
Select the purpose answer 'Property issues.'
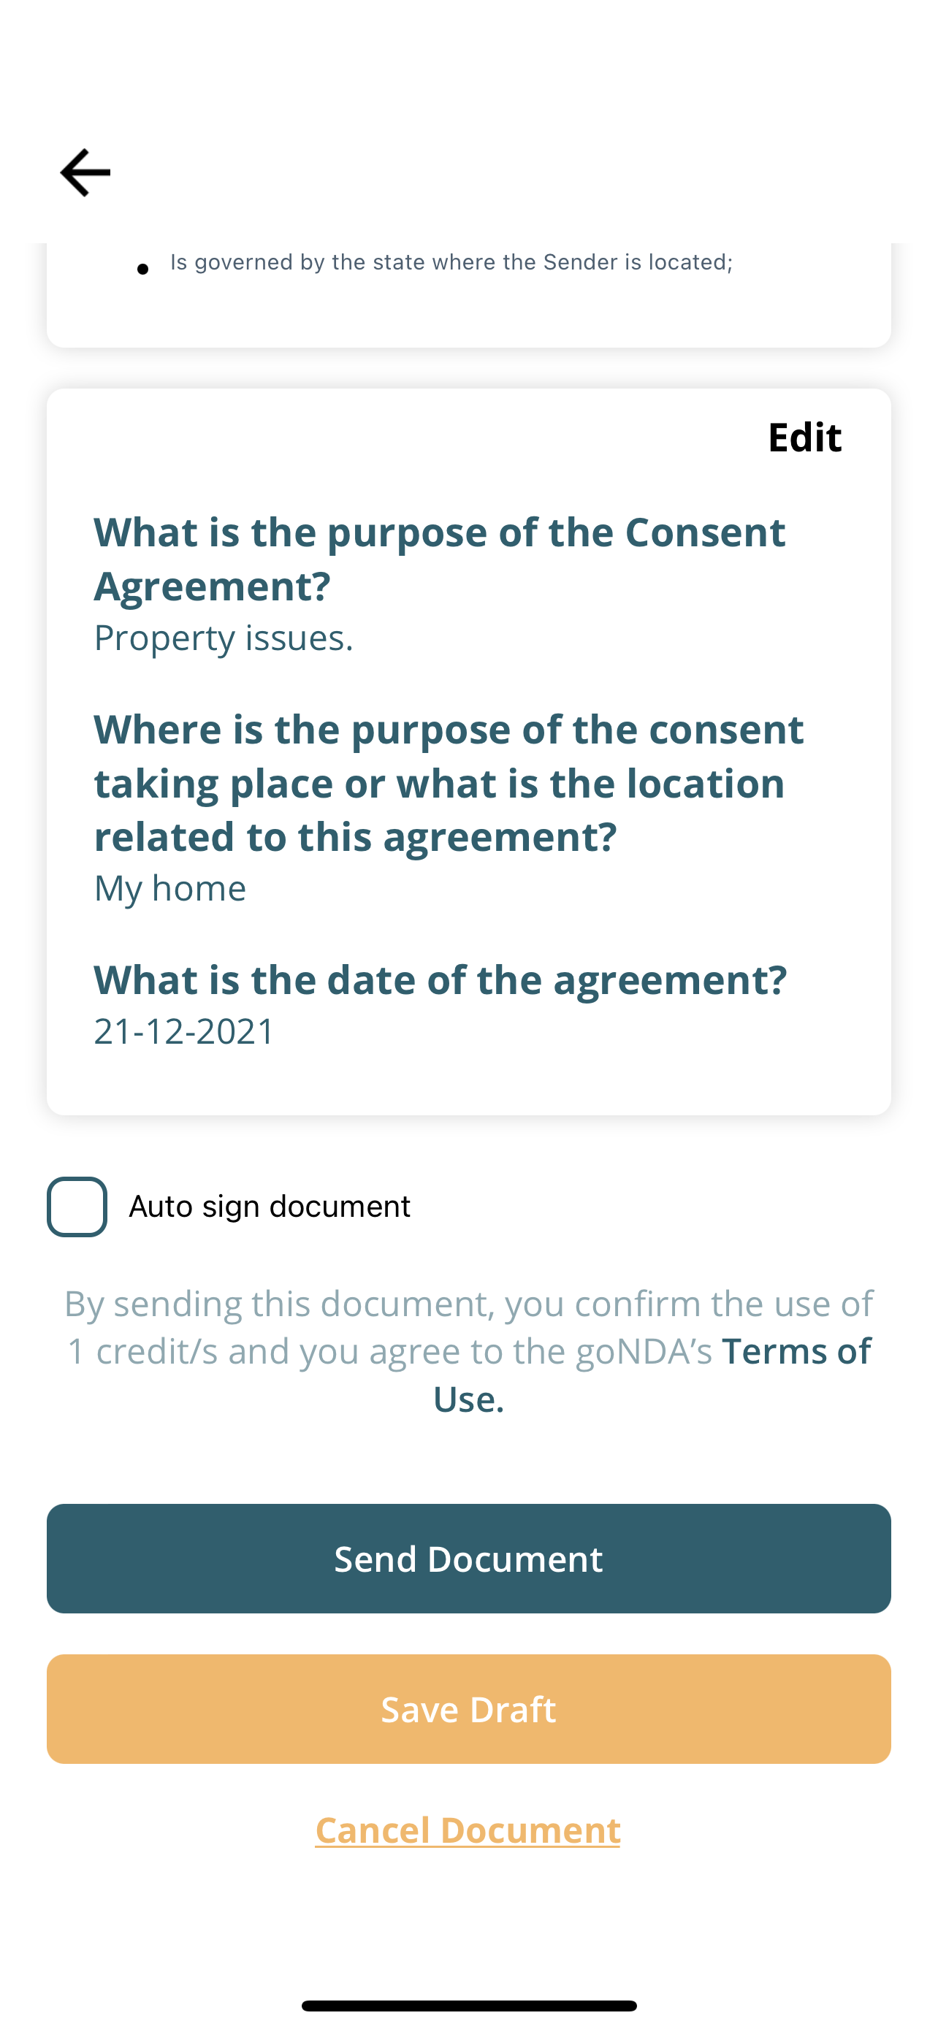coord(223,638)
